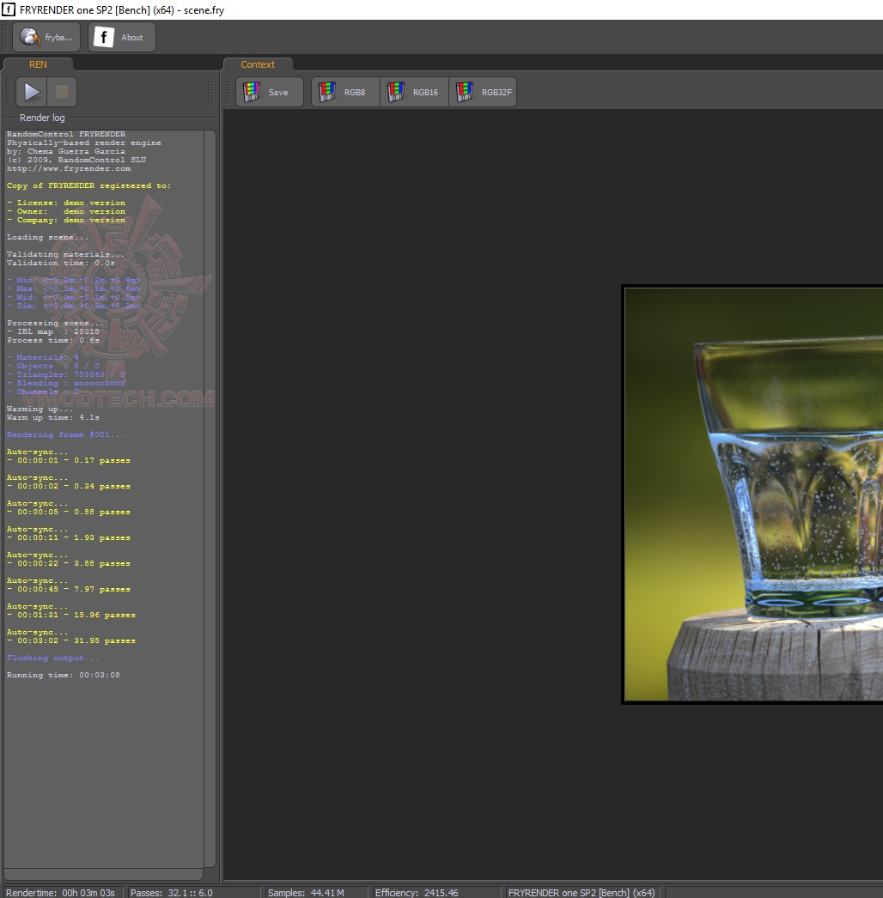Click the 'Rendertime: 00h 03m 03s' status entry
Screen dimensions: 883x898
click(x=60, y=892)
